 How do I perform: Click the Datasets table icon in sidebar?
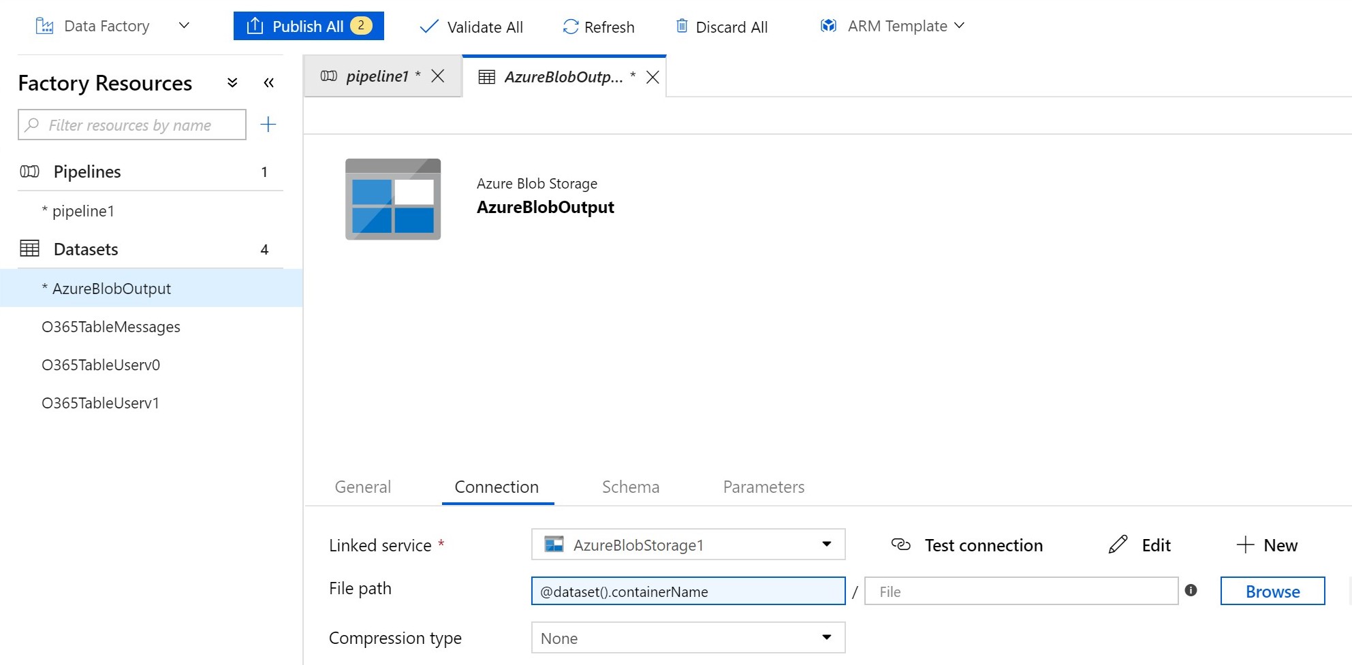29,248
